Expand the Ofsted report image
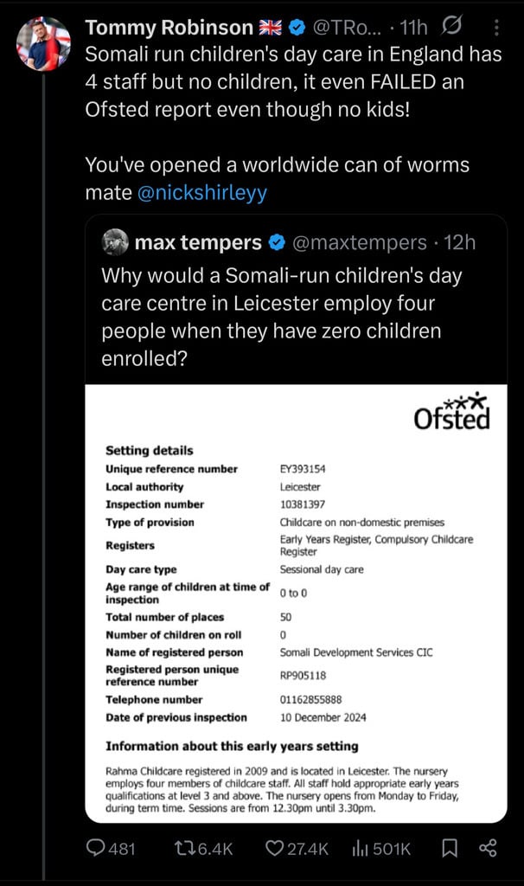The height and width of the screenshot is (886, 524). pos(296,603)
